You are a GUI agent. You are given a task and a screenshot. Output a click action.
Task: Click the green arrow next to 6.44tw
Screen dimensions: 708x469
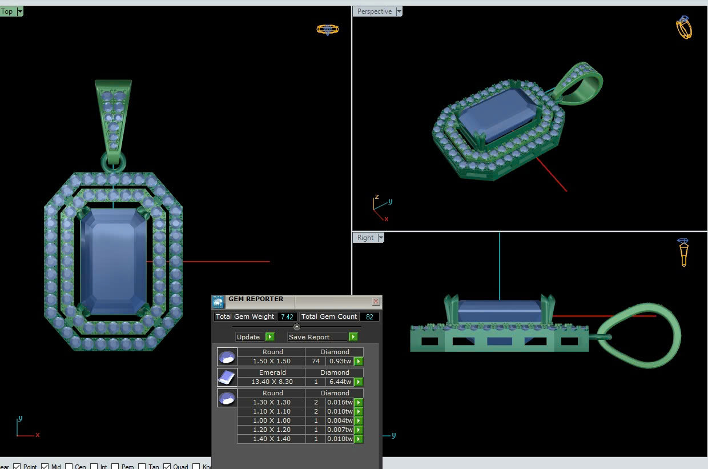point(359,382)
